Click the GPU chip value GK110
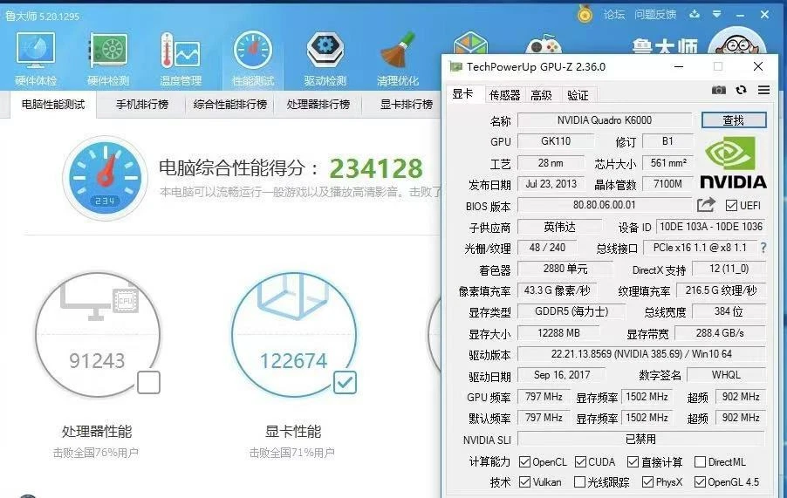 point(556,141)
